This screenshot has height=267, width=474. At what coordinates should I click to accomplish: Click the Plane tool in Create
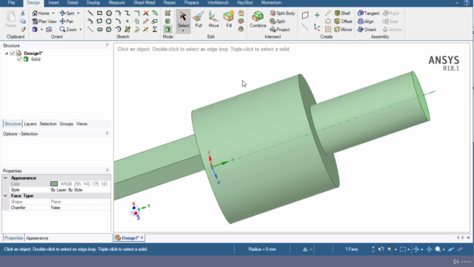(x=305, y=15)
